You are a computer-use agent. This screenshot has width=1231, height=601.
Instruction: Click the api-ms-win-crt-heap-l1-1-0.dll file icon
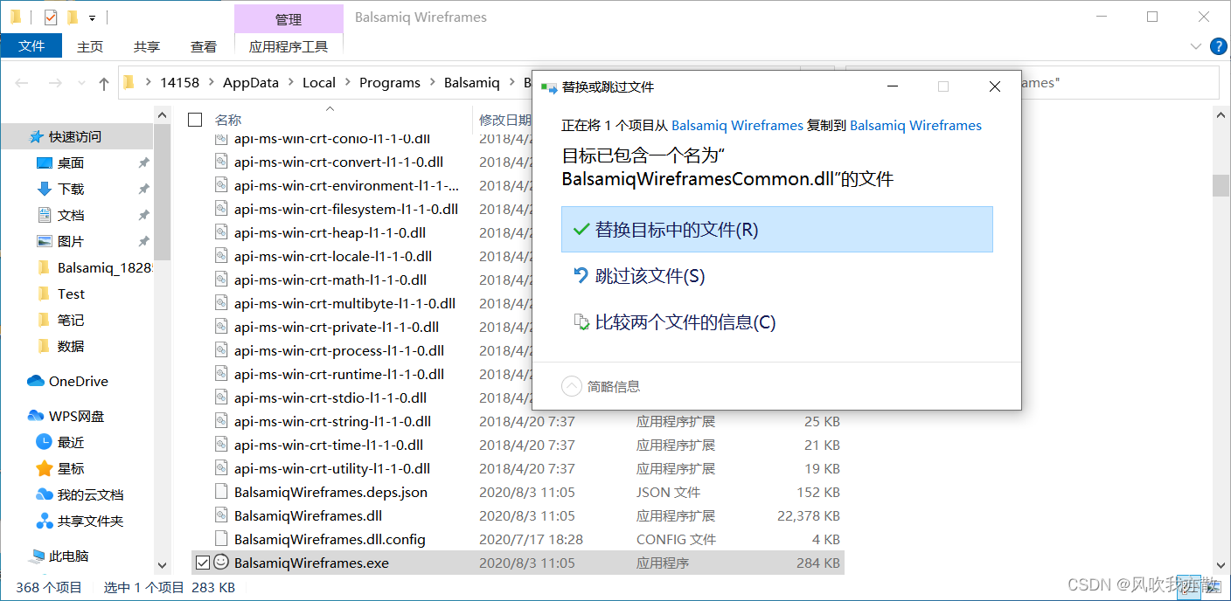click(221, 232)
